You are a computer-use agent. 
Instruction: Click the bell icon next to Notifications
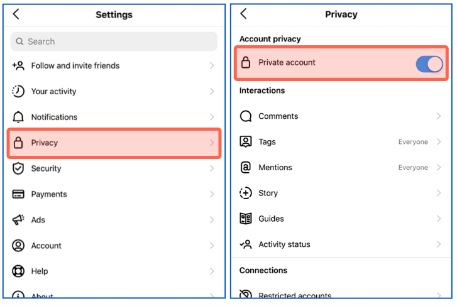18,117
